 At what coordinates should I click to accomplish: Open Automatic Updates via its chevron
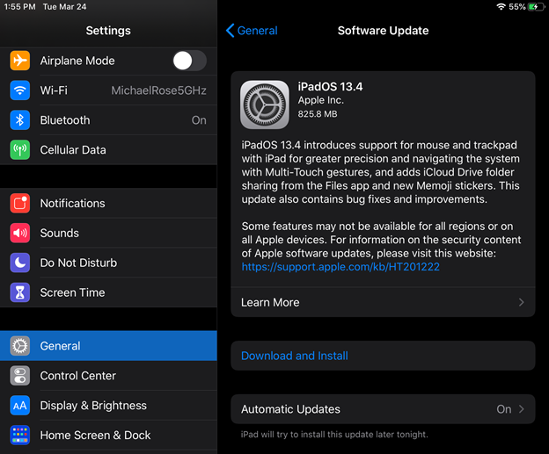point(522,409)
